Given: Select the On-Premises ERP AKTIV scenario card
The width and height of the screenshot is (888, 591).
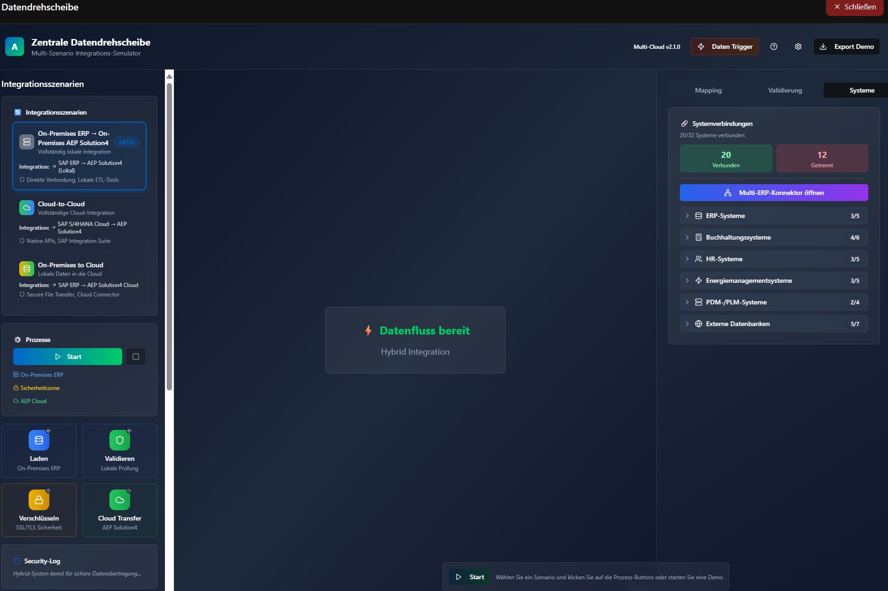Looking at the screenshot, I should (79, 156).
